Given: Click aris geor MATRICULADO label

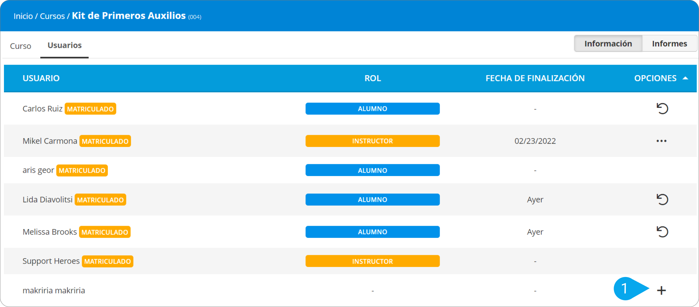Looking at the screenshot, I should (x=82, y=170).
